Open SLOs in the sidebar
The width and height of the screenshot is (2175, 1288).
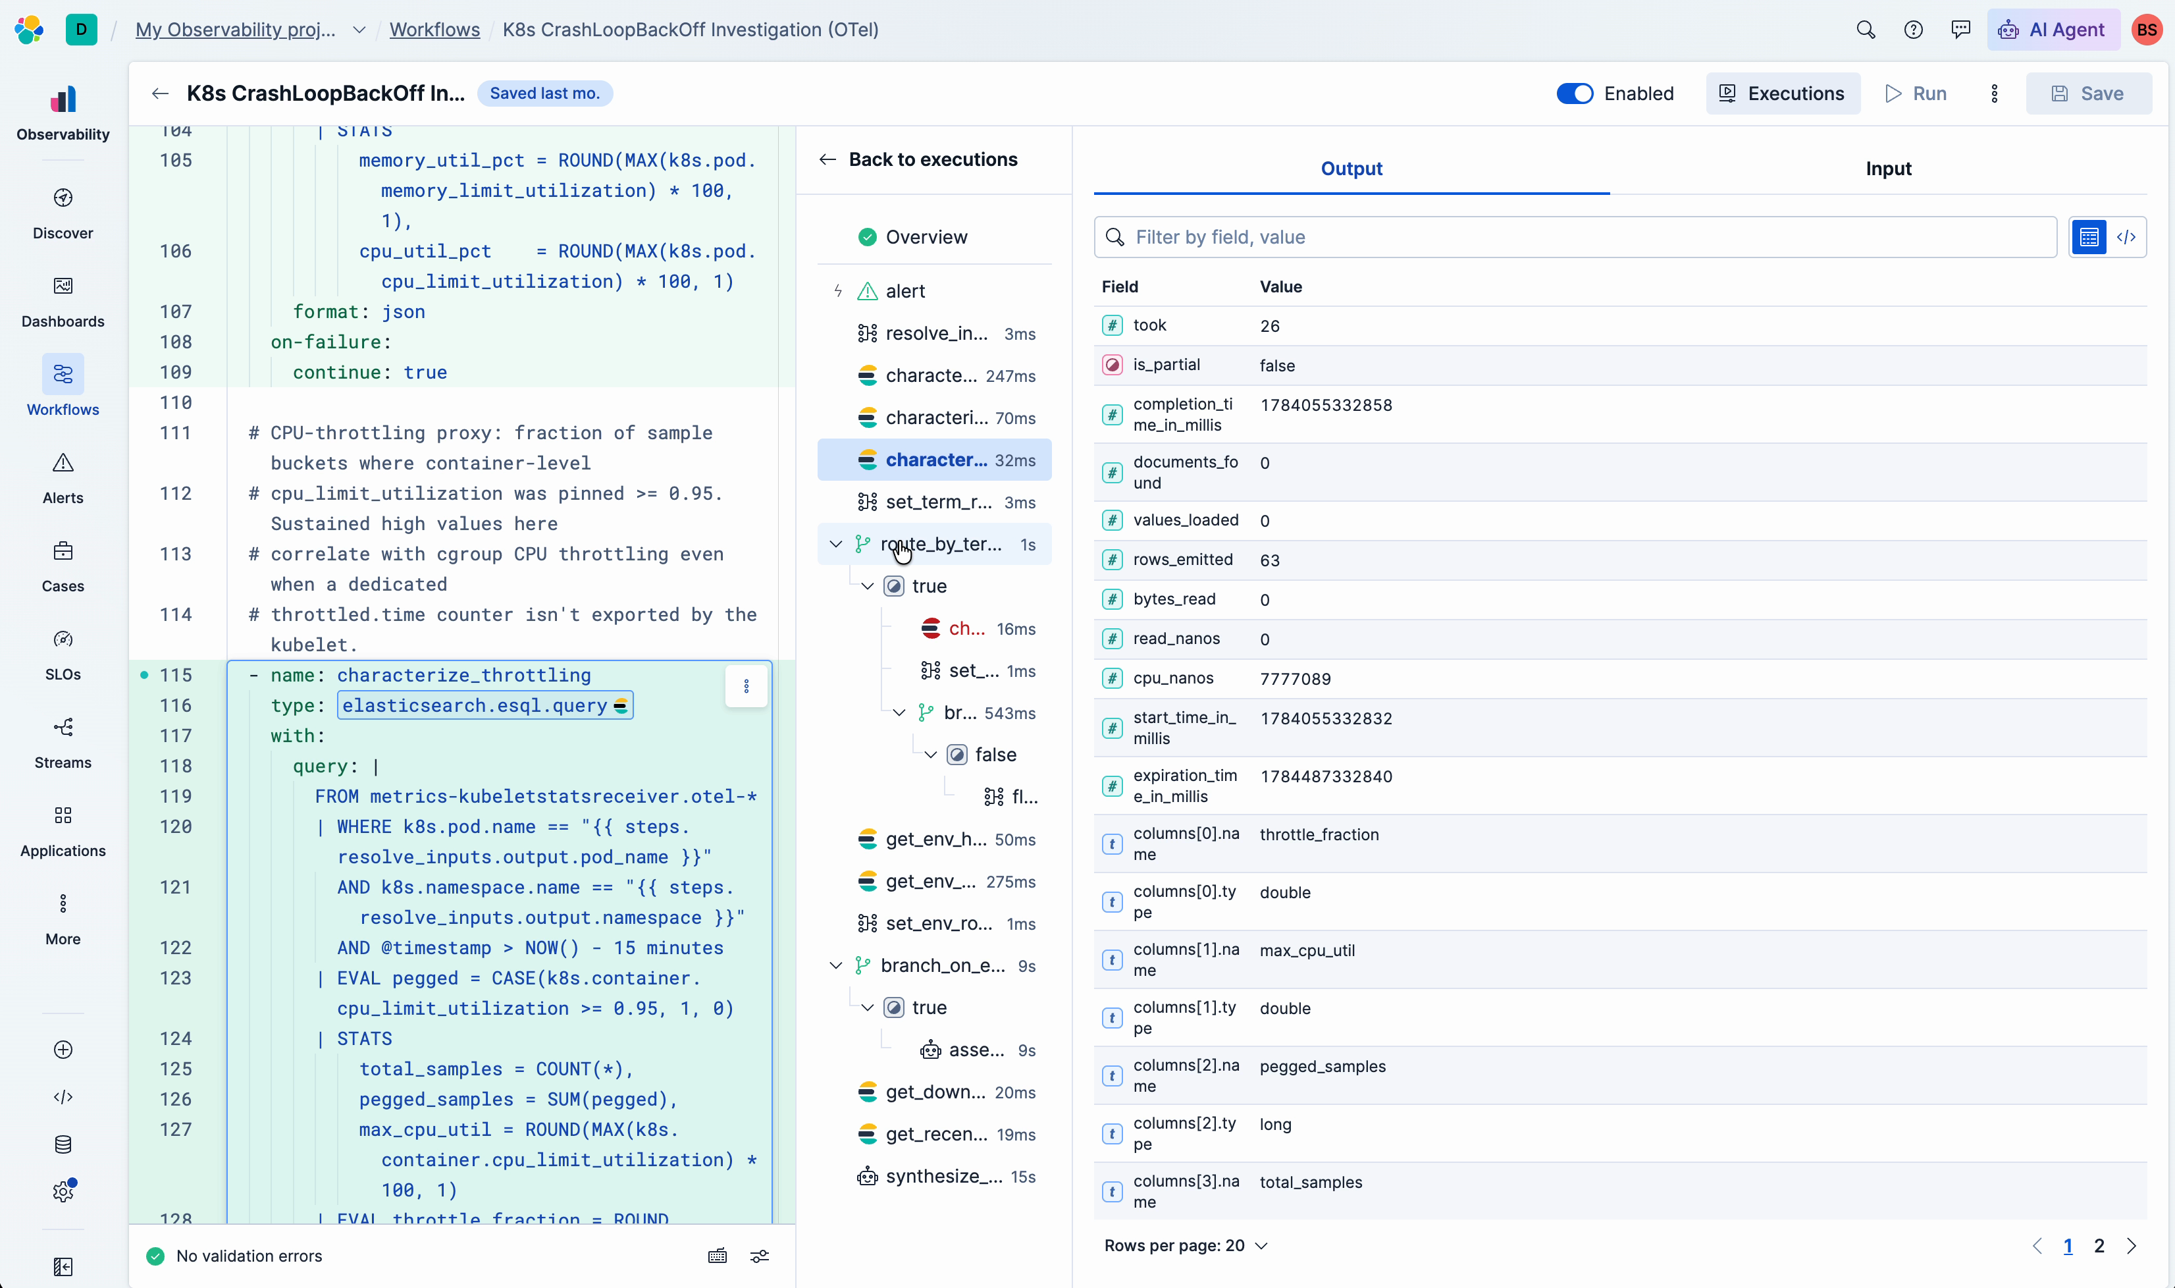tap(63, 655)
